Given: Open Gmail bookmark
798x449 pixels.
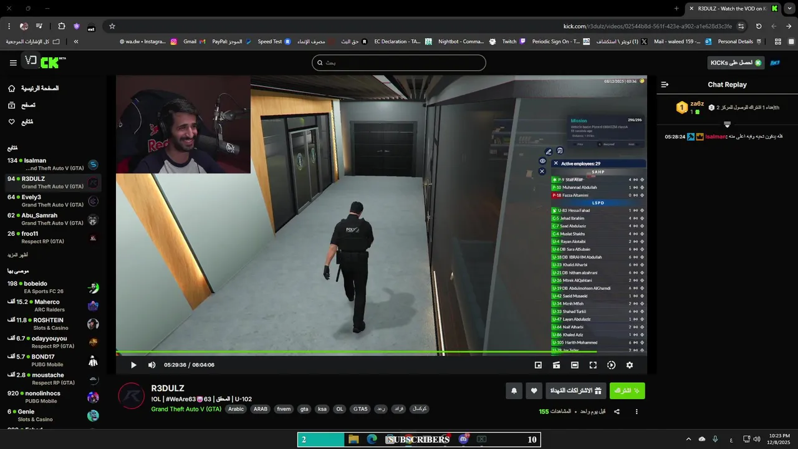Looking at the screenshot, I should pyautogui.click(x=194, y=42).
